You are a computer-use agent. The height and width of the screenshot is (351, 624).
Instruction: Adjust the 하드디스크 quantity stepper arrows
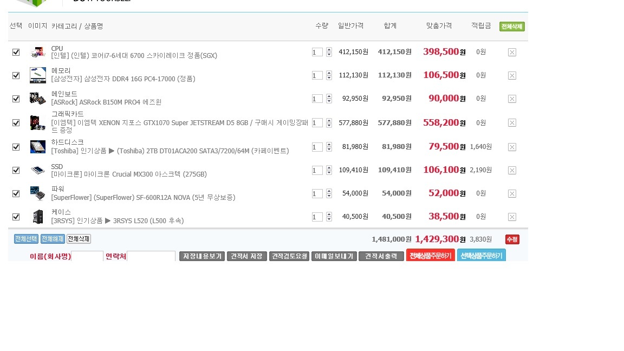pyautogui.click(x=329, y=147)
